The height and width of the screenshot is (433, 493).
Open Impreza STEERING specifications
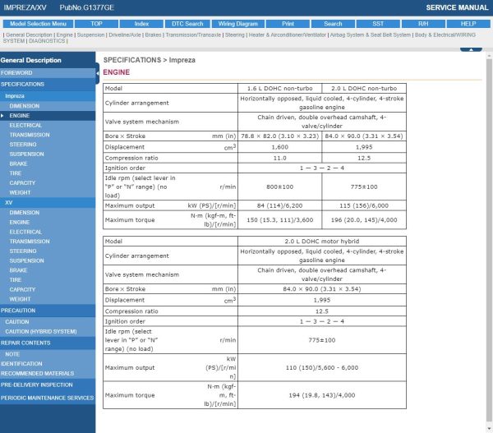click(x=48, y=145)
